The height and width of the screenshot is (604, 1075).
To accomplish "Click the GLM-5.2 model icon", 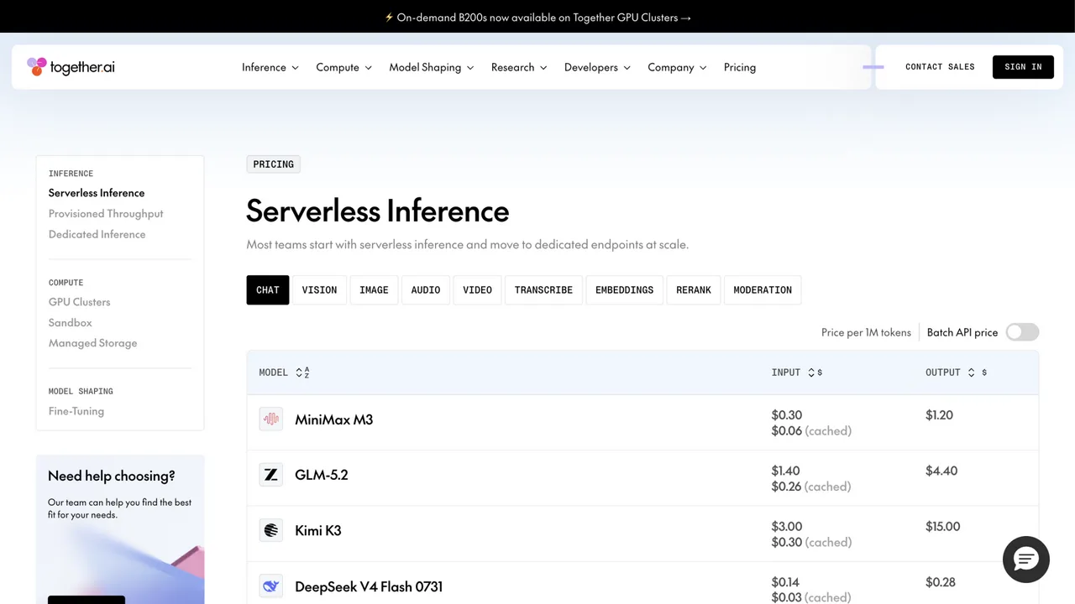I will (x=270, y=475).
